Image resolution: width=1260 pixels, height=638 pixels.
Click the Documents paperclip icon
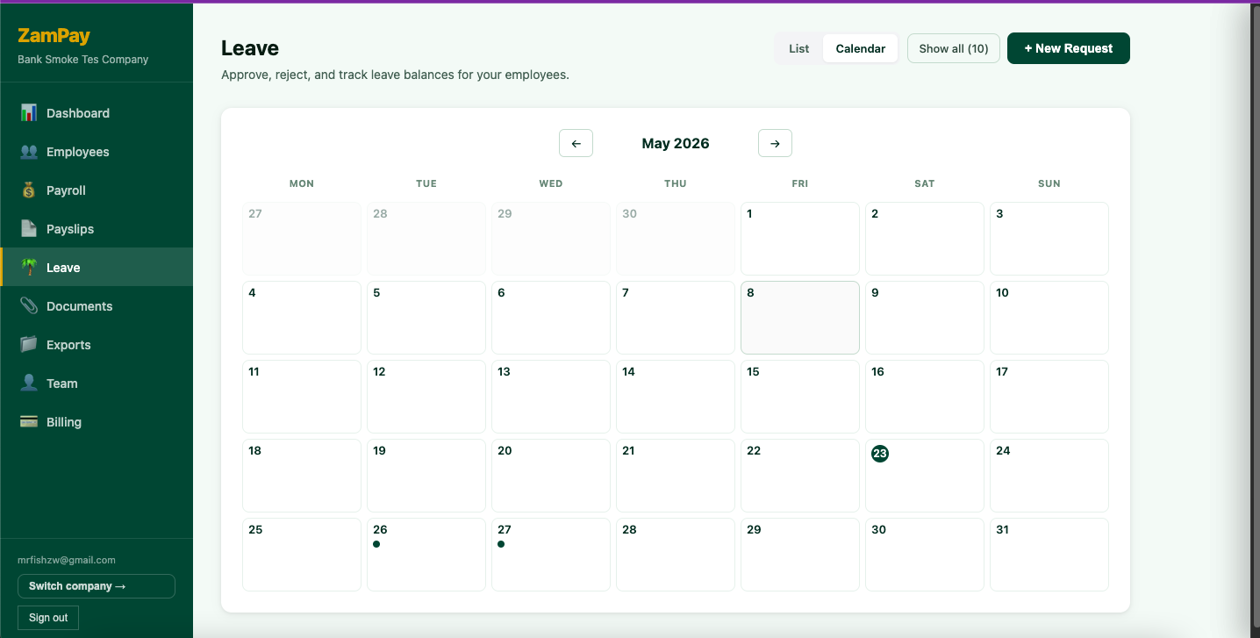click(29, 306)
